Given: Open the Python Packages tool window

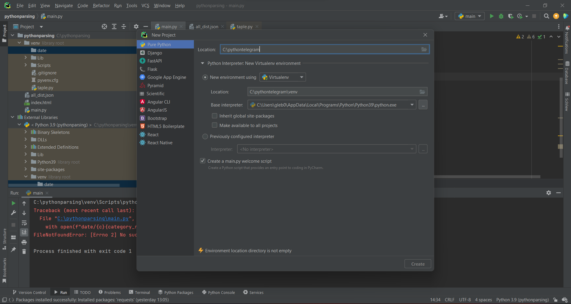Looking at the screenshot, I should pyautogui.click(x=176, y=292).
